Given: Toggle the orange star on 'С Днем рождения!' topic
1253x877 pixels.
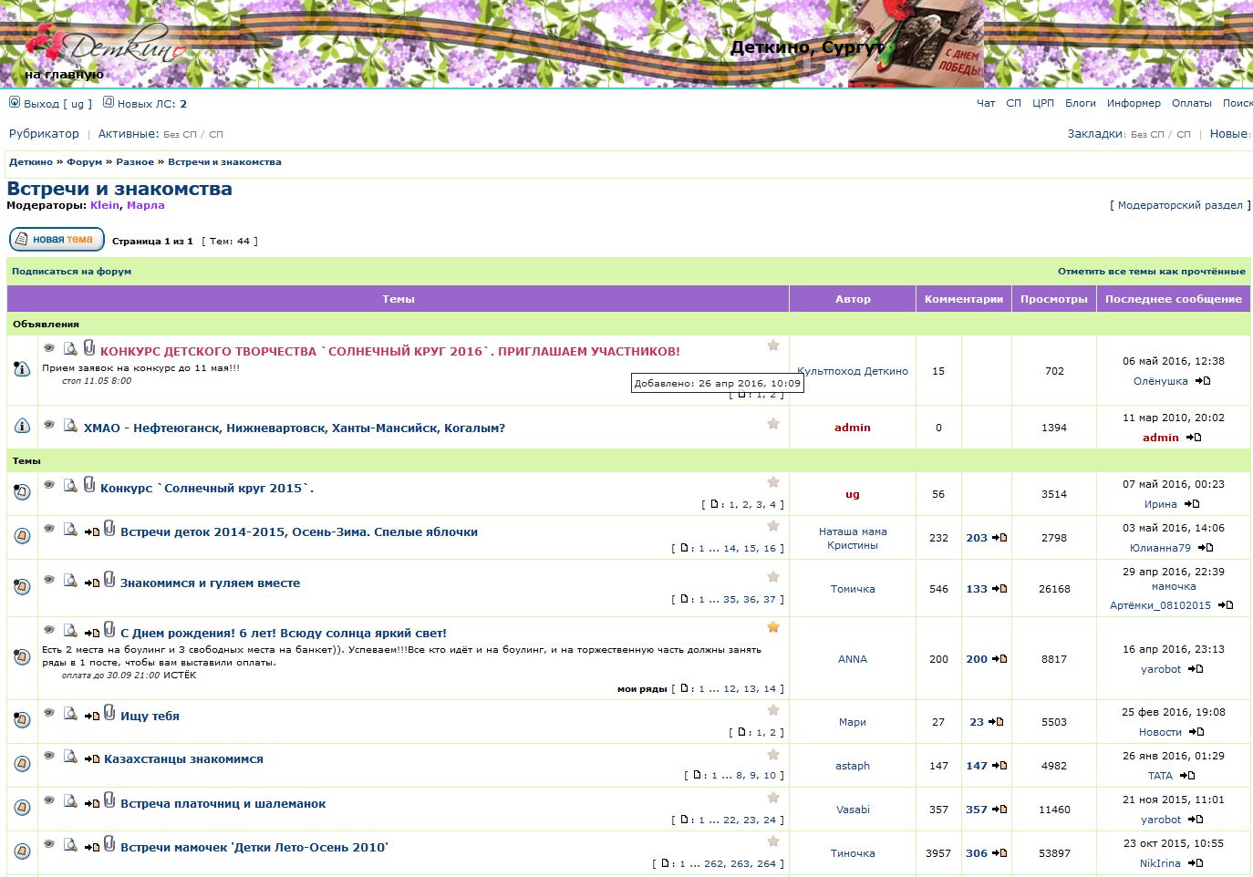Looking at the screenshot, I should pyautogui.click(x=773, y=627).
